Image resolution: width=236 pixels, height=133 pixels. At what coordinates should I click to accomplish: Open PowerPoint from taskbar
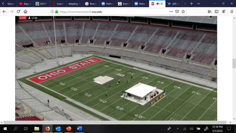69,128
